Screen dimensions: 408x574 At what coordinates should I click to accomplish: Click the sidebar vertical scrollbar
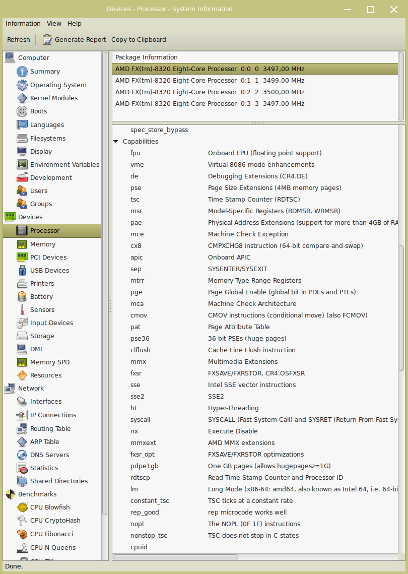tap(105, 284)
